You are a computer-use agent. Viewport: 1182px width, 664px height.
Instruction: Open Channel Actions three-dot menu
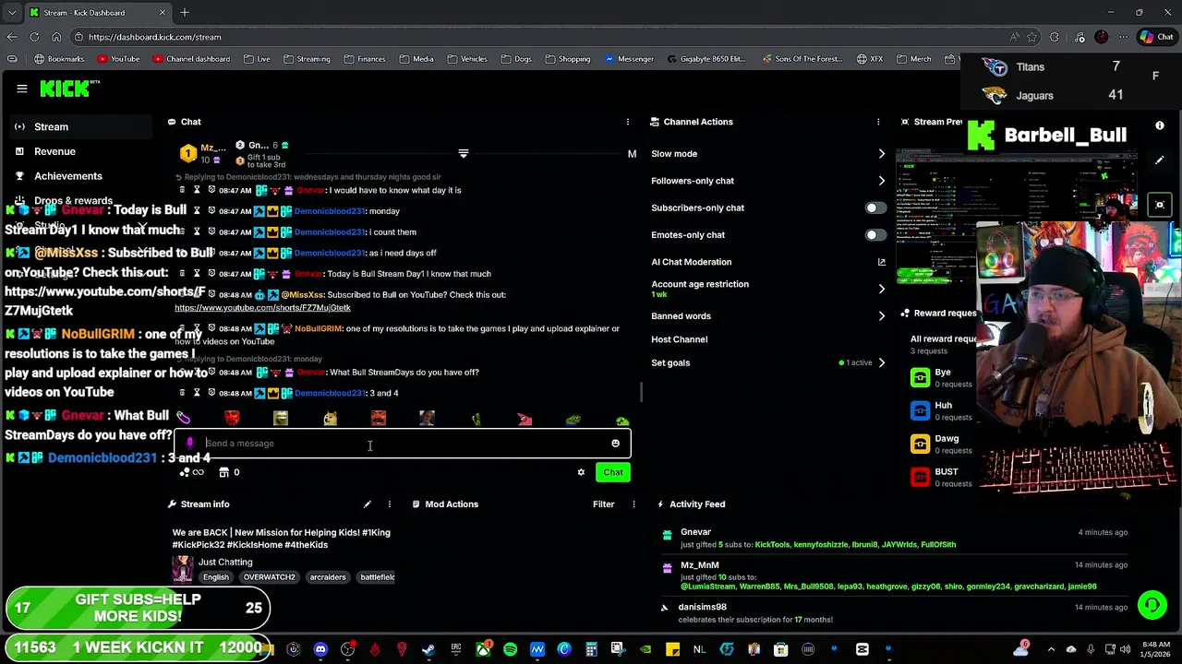[x=878, y=122]
